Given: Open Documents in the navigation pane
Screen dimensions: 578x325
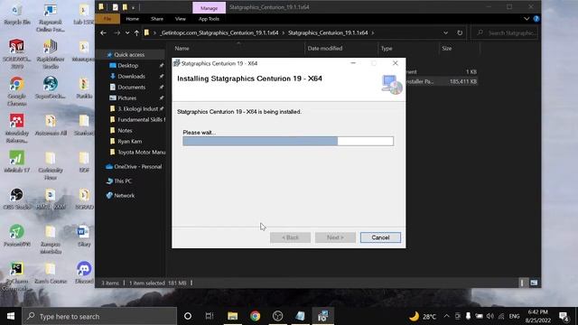Looking at the screenshot, I should [131, 88].
